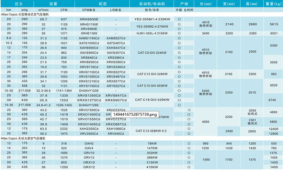Click engine cell CAT C18 GIII 429KW
Screen dimensions: 283x170
[x=152, y=100]
